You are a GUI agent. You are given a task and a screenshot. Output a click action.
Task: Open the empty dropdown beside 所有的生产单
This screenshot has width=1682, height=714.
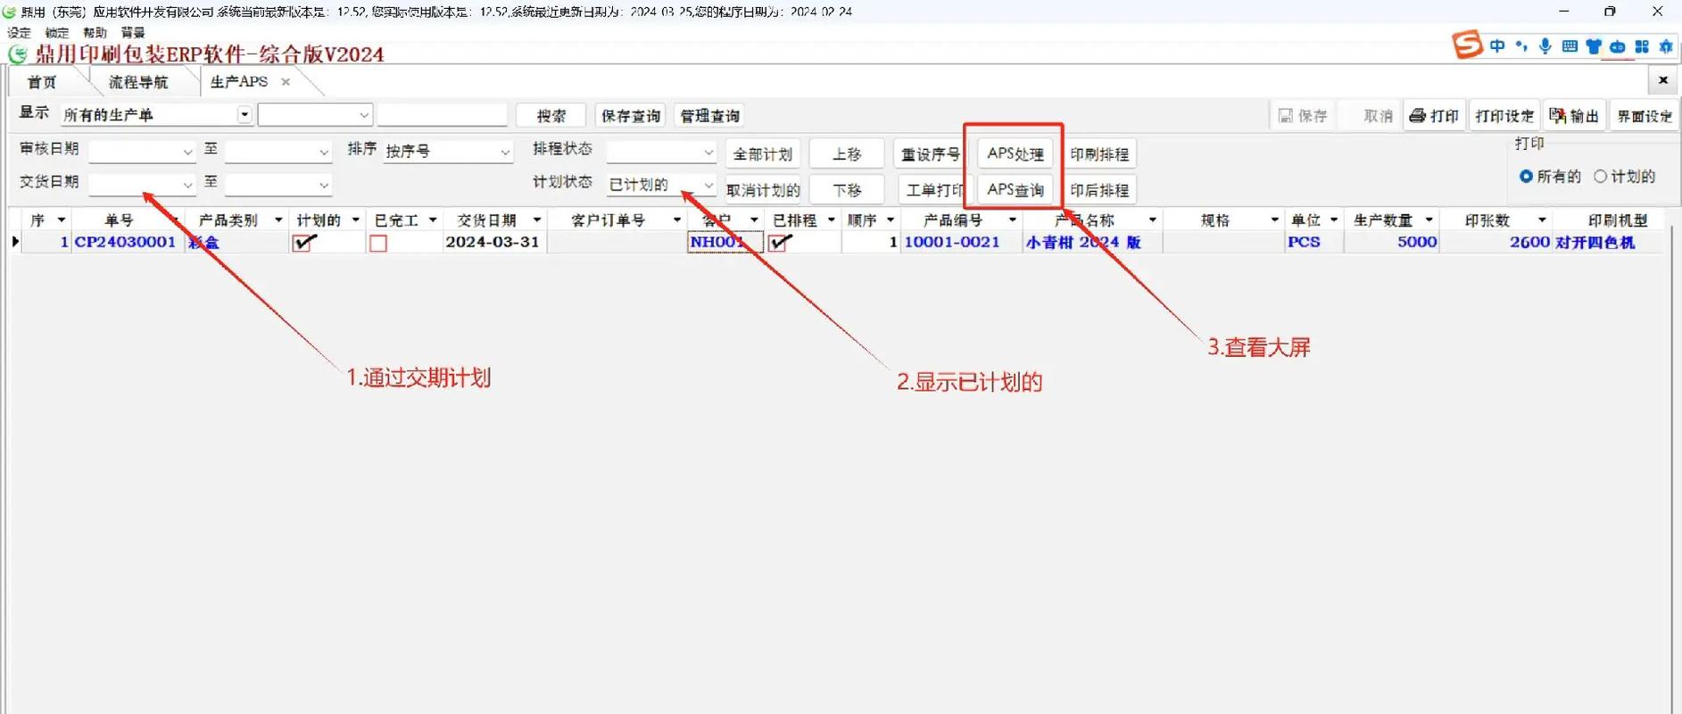click(x=364, y=115)
